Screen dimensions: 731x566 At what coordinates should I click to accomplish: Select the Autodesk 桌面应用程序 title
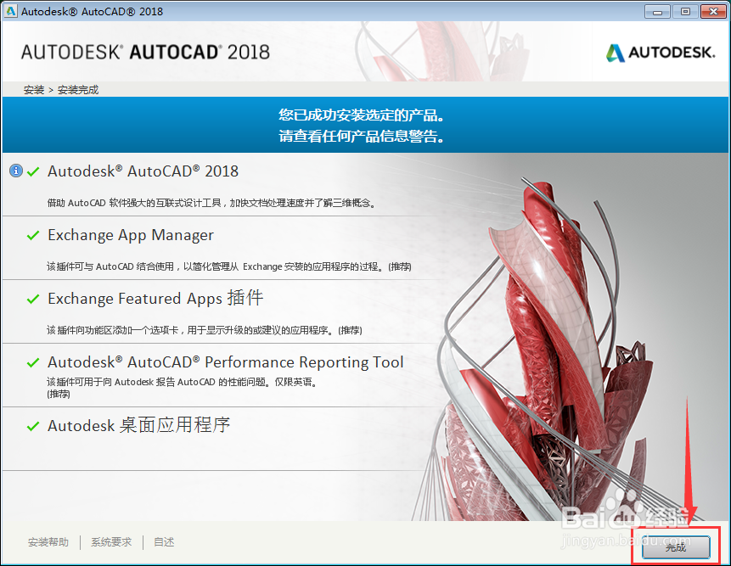click(x=138, y=425)
